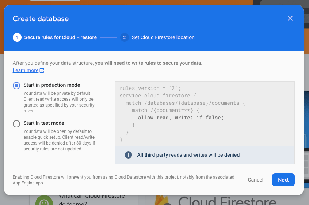Click the rules_version line in the code preview
Viewport: 309px width, 205px height.
(x=150, y=88)
